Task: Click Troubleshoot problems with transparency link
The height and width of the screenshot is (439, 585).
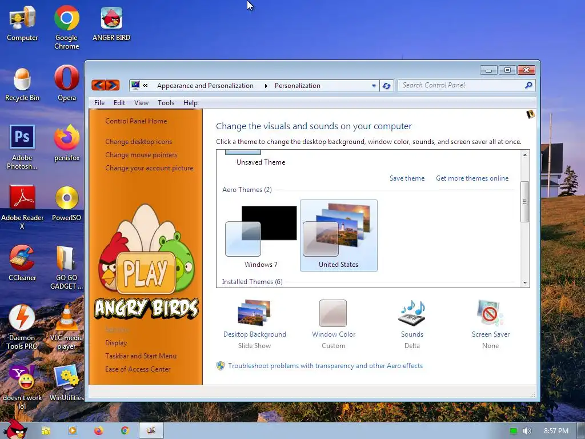Action: [325, 366]
